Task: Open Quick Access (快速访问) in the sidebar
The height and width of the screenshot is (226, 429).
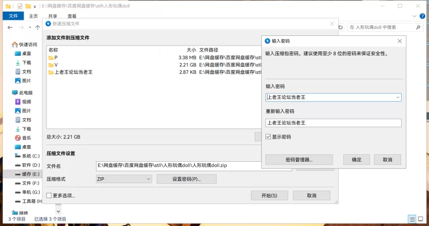Action: tap(25, 44)
